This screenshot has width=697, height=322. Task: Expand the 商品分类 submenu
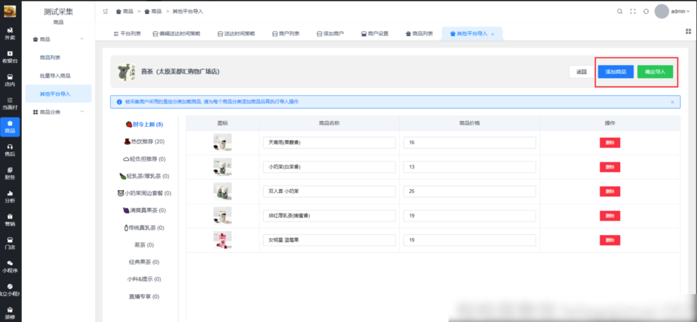click(82, 111)
